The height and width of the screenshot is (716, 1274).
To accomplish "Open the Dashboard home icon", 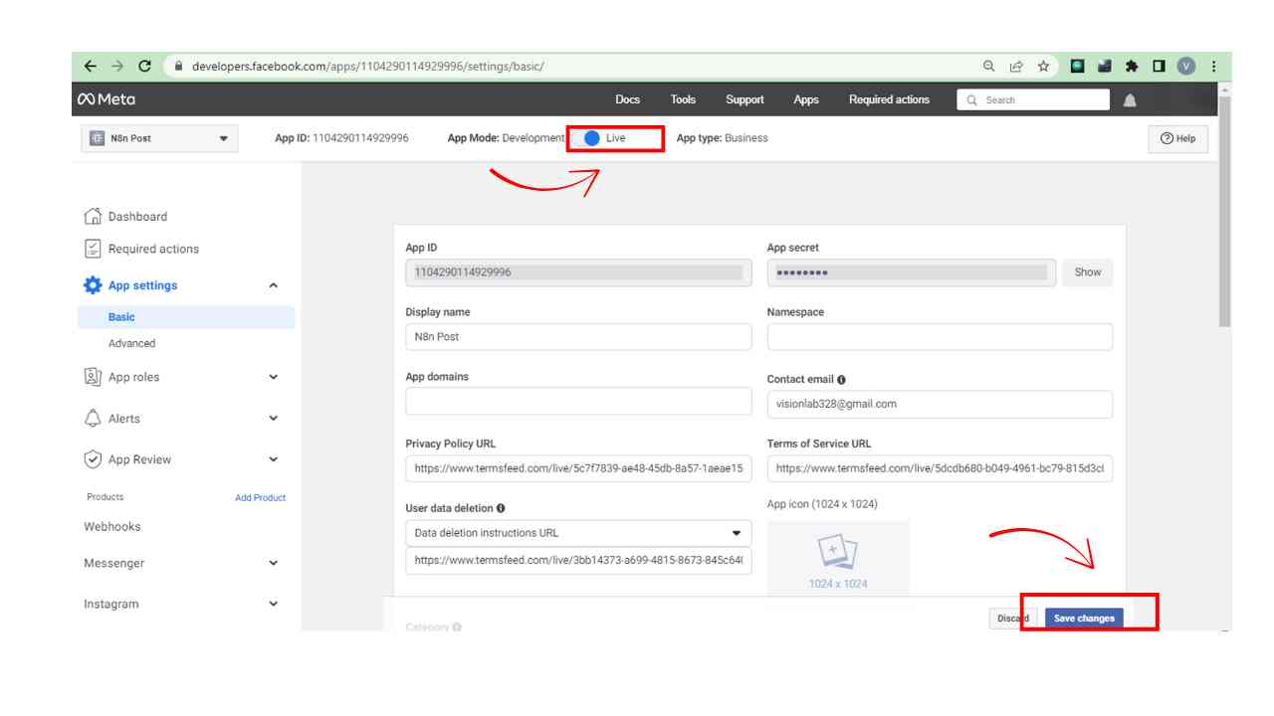I will 93,217.
